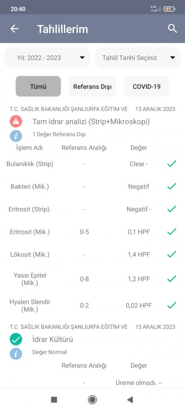This screenshot has height=412, width=185.
Task: Tap green check circle next to İdrar Kültürü
Action: pyautogui.click(x=16, y=339)
